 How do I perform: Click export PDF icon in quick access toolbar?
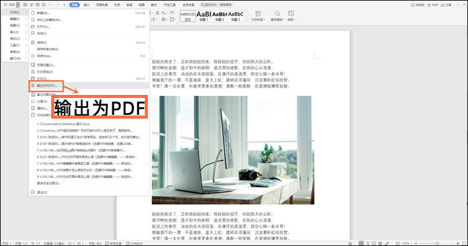click(31, 5)
